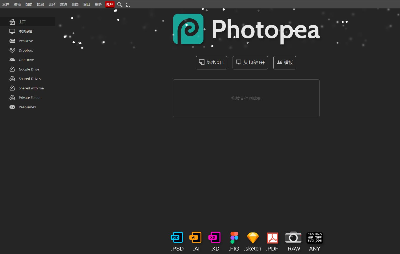Select the 主页 home icon in sidebar
This screenshot has width=400, height=254.
pos(12,22)
